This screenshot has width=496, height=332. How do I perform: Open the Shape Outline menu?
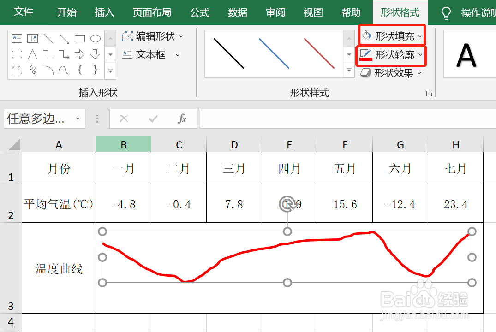pyautogui.click(x=391, y=55)
